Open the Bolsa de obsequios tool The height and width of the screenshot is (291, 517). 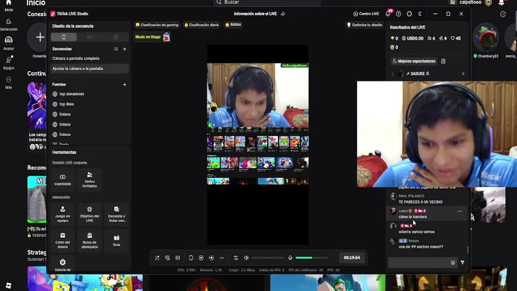point(90,240)
